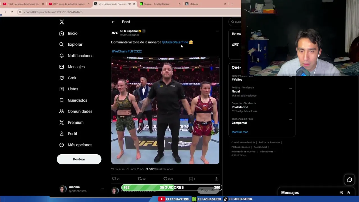
Task: Open Grok from sidebar
Action: (68, 78)
